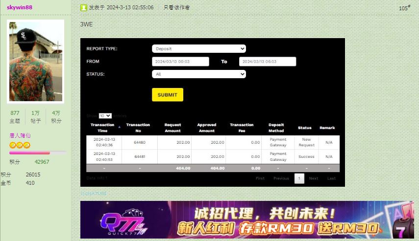Click the middle smiley rank icon
Screen dimensions: 419x241
[x=20, y=145]
